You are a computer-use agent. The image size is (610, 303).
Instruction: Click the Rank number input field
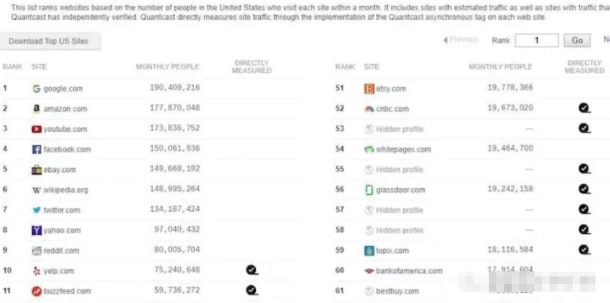coord(536,41)
